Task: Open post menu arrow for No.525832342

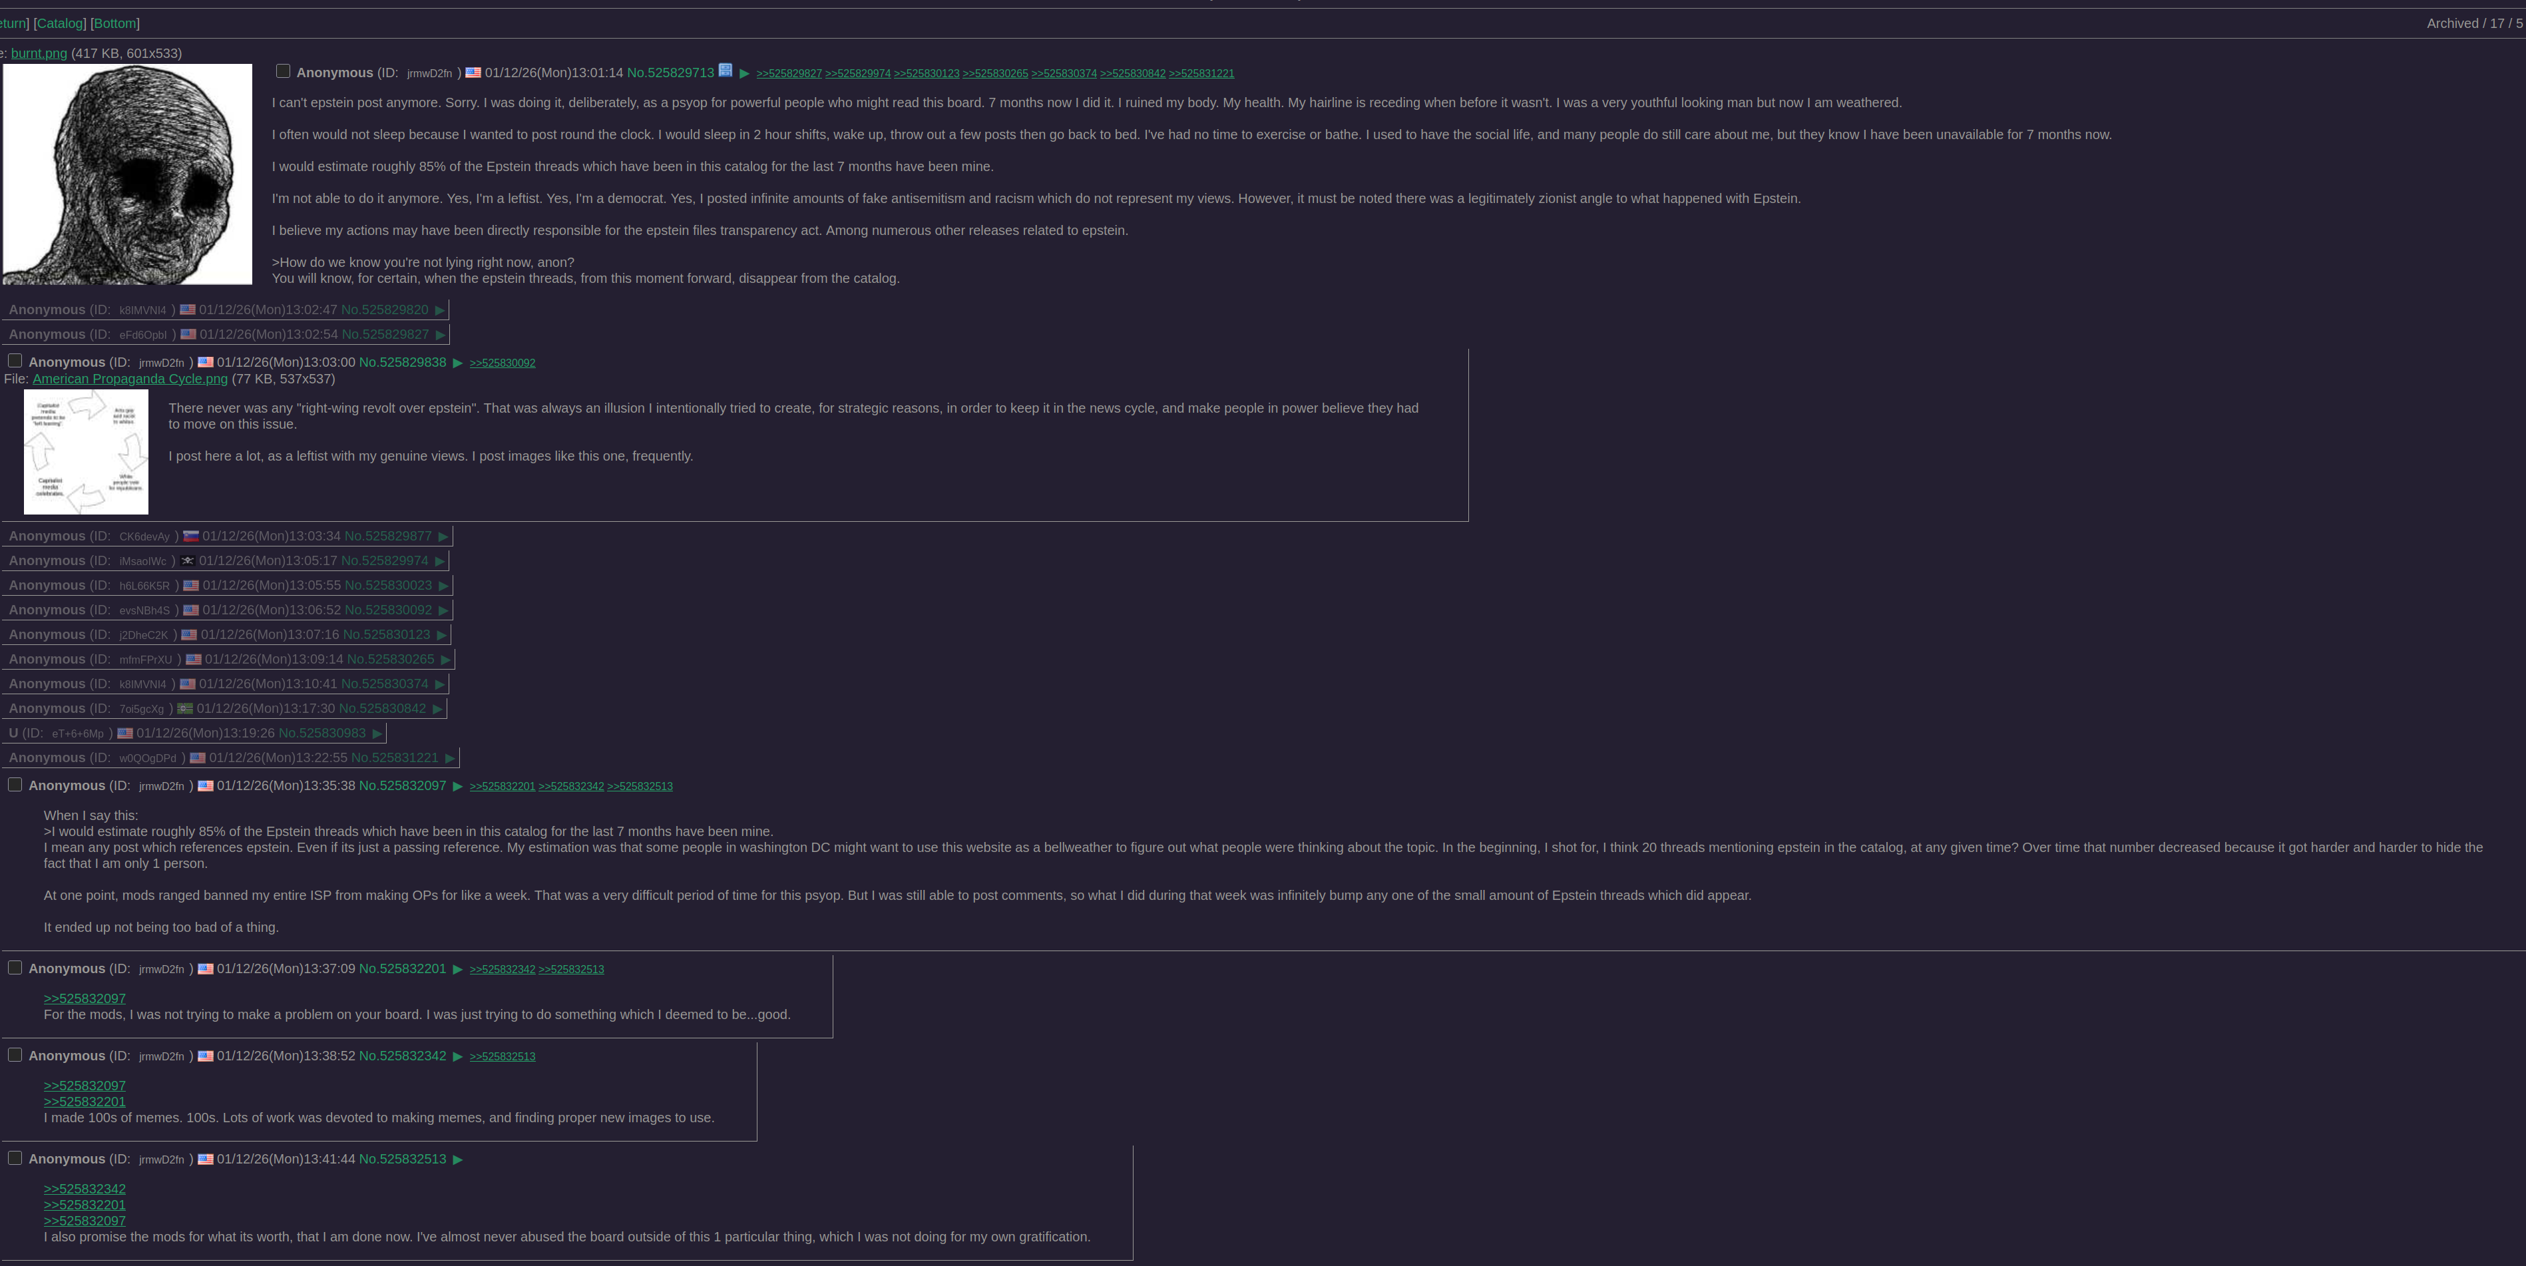Action: click(x=457, y=1057)
